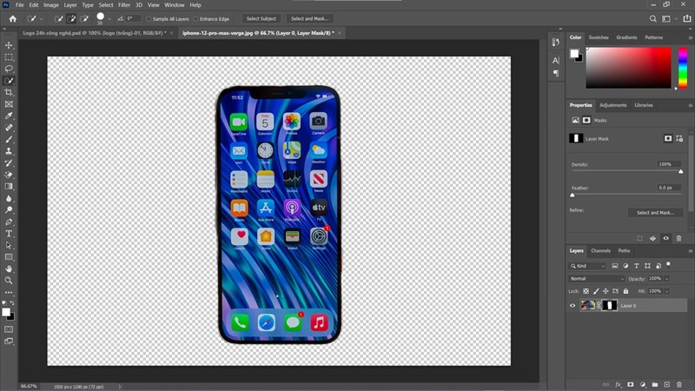Screen dimensions: 695x391
Task: Enable Sample All Layers checkbox
Action: (149, 19)
